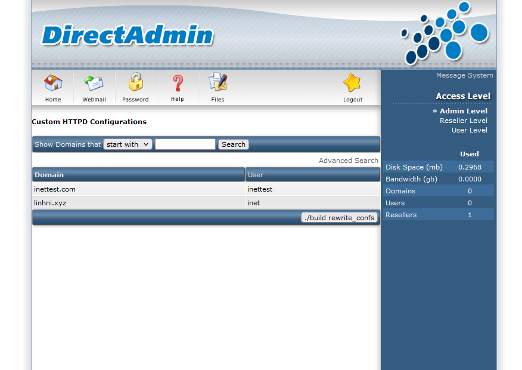Click the 0.0000 bandwidth value
The height and width of the screenshot is (370, 522).
coord(470,180)
